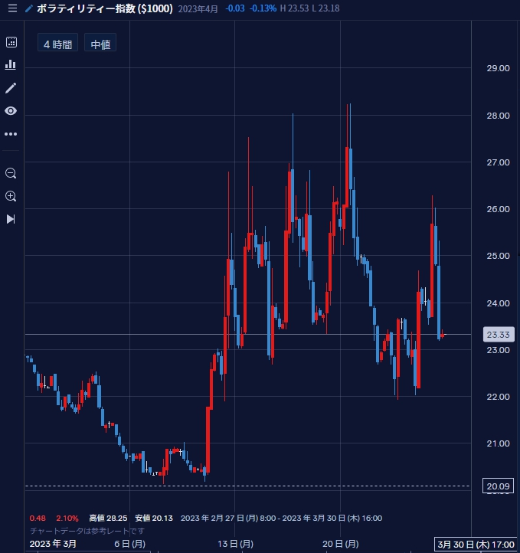Click the 20.09 dashed line price label
Screen dimensions: 520x553
pos(498,486)
